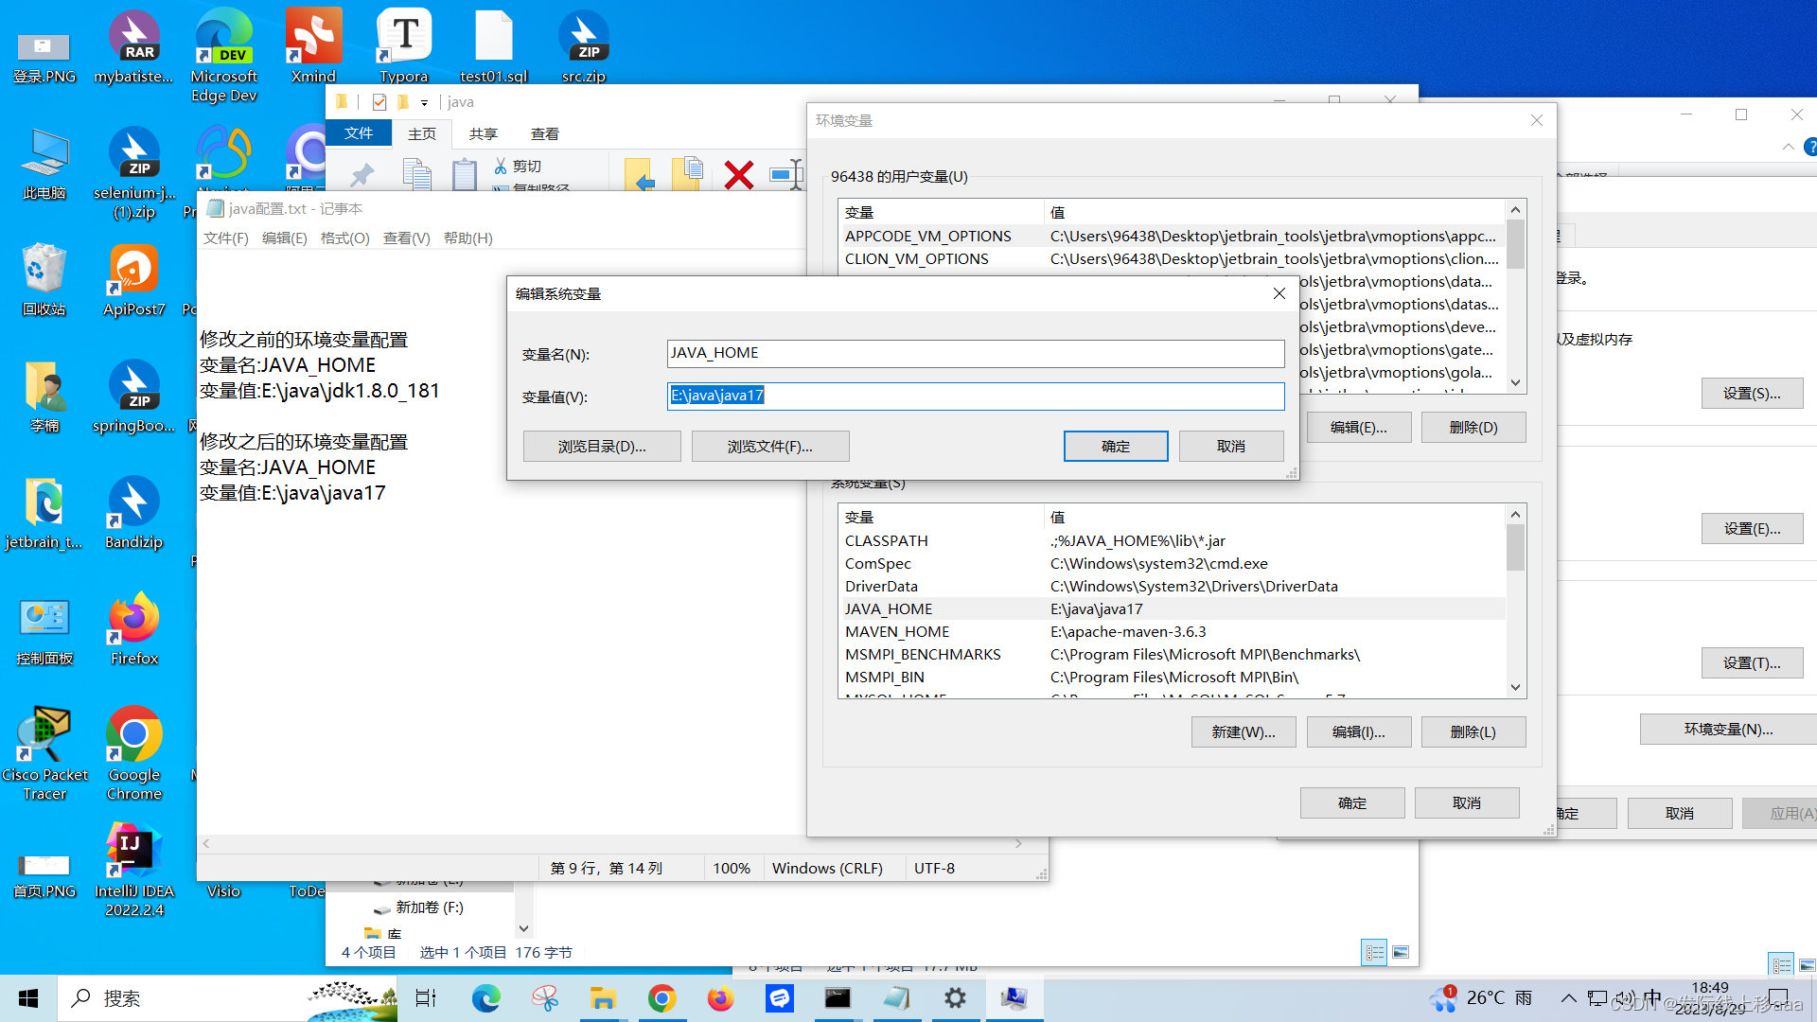Click the Edge icon in the taskbar
This screenshot has width=1817, height=1022.
486,998
